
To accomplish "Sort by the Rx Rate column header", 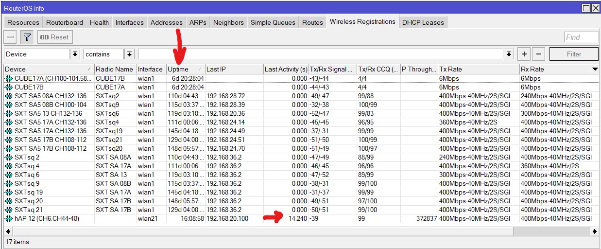I will click(555, 69).
